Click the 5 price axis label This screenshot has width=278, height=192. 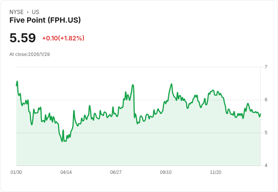(266, 133)
